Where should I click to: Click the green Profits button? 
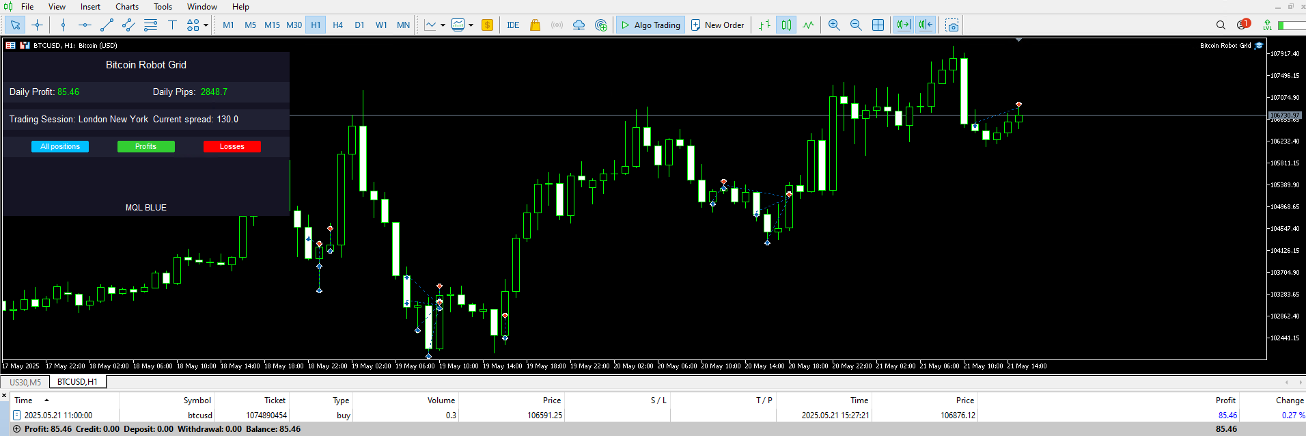pos(146,146)
